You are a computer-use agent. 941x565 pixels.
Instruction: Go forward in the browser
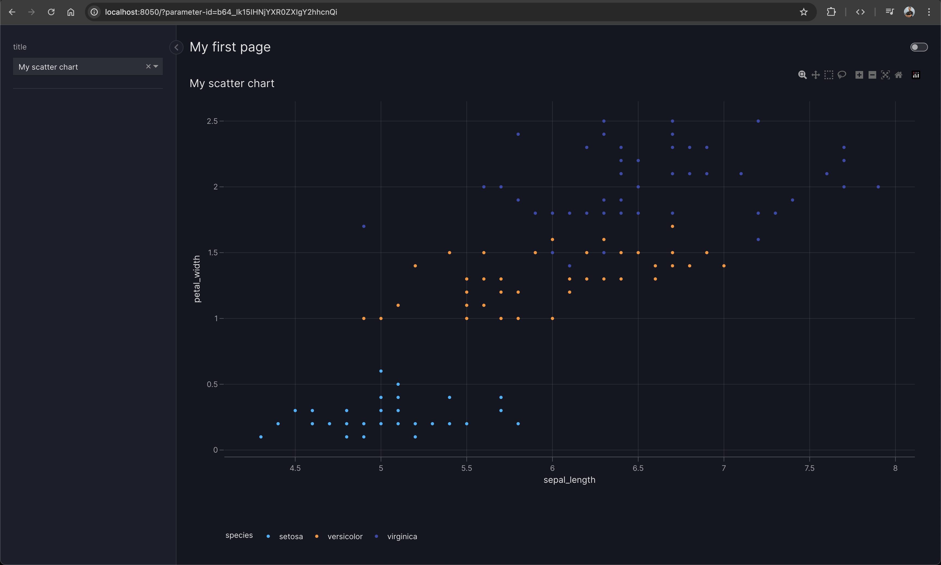[32, 12]
